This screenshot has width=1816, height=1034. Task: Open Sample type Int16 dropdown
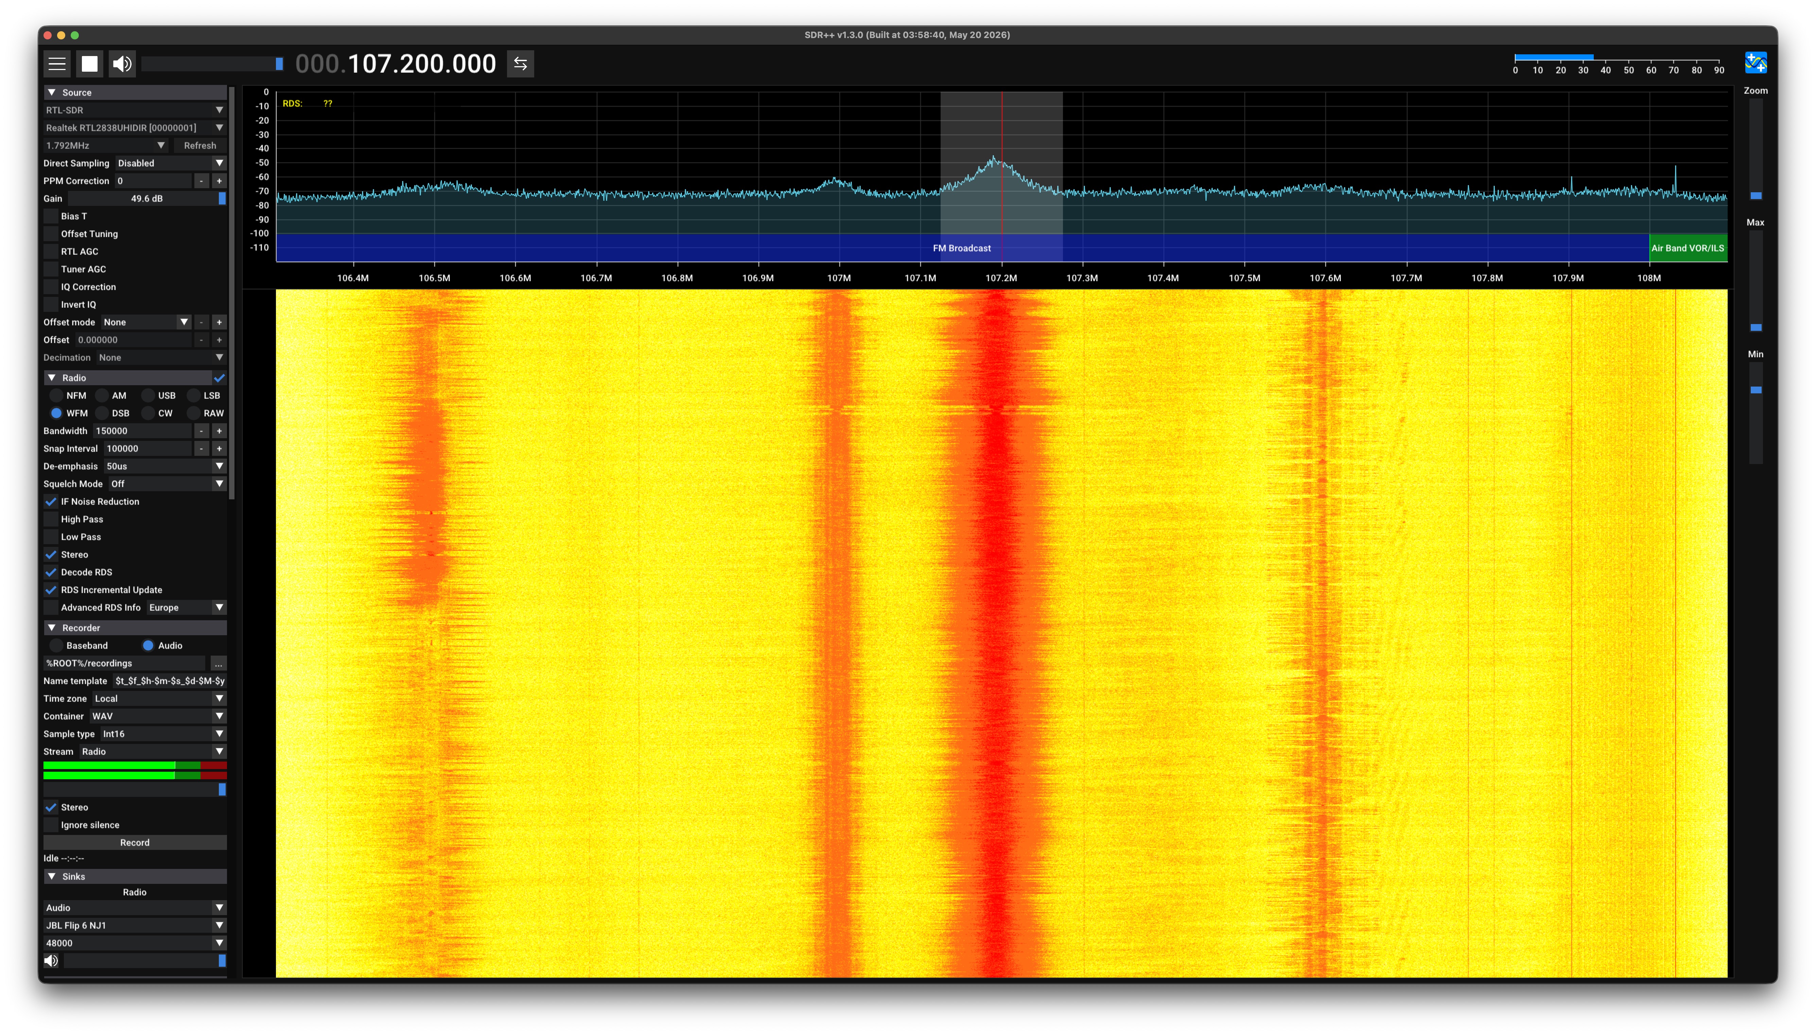coord(163,734)
